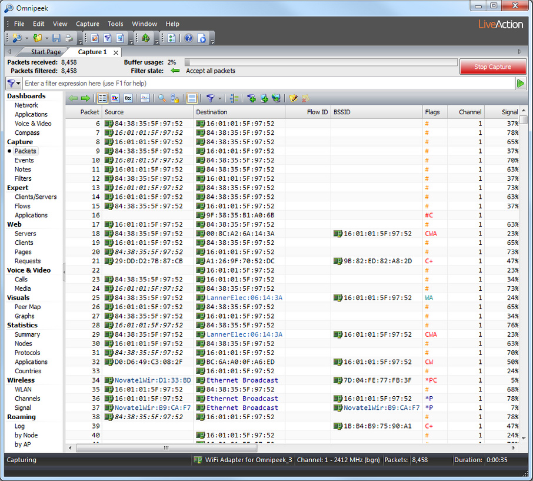This screenshot has height=481, width=533.
Task: Click the Stop Capture button
Action: tap(492, 67)
